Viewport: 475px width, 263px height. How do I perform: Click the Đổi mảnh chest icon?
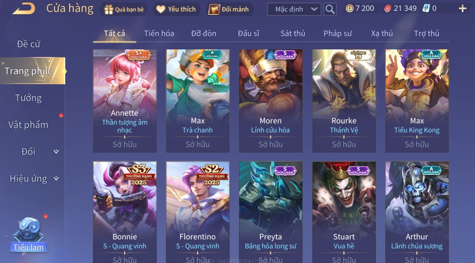pyautogui.click(x=214, y=9)
